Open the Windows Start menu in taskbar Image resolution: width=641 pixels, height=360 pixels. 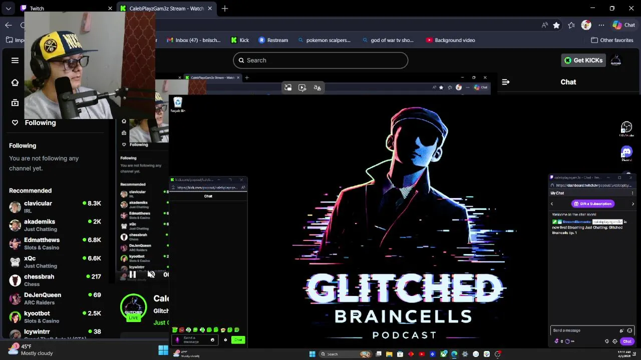[x=312, y=354]
